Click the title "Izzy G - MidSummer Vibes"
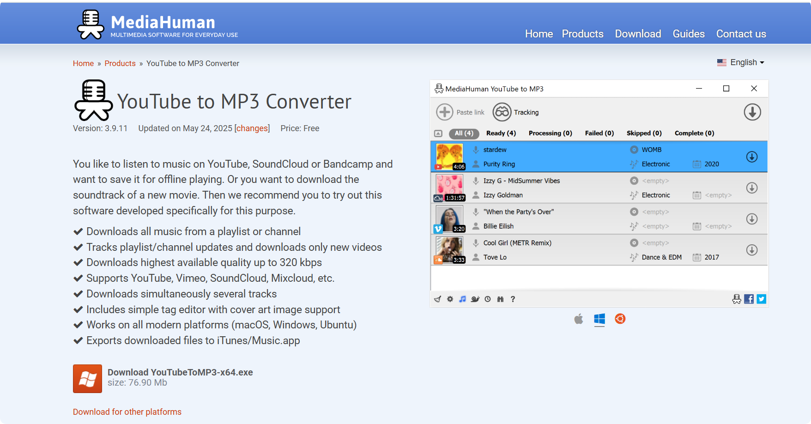 point(521,181)
